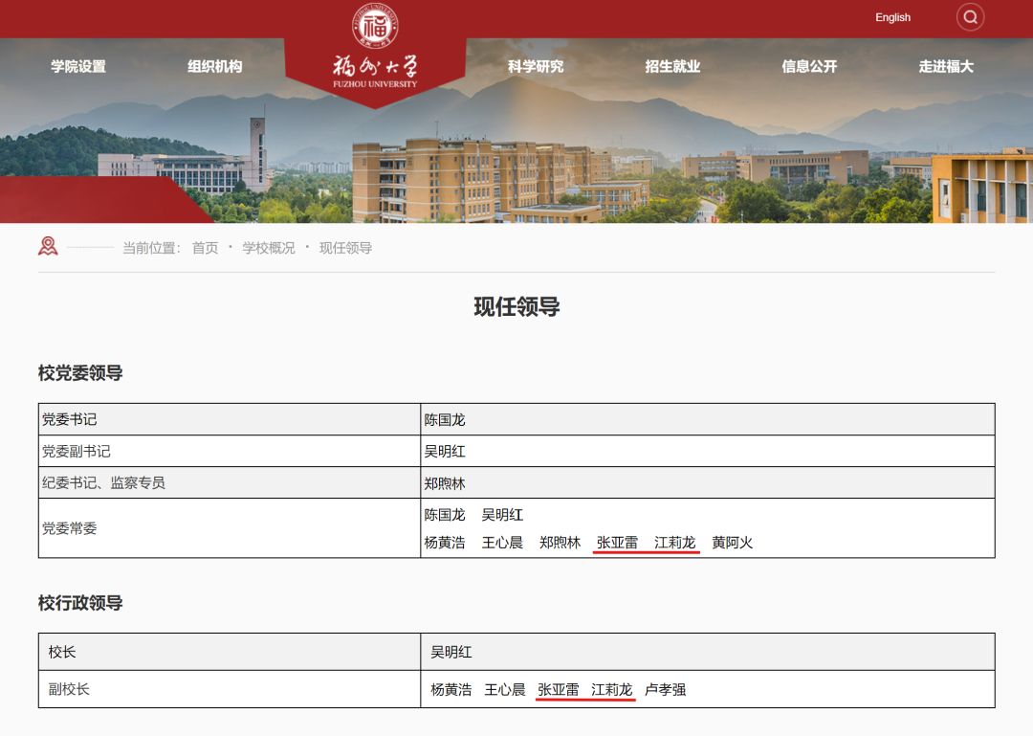
Task: Switch the site language to English
Action: click(892, 17)
